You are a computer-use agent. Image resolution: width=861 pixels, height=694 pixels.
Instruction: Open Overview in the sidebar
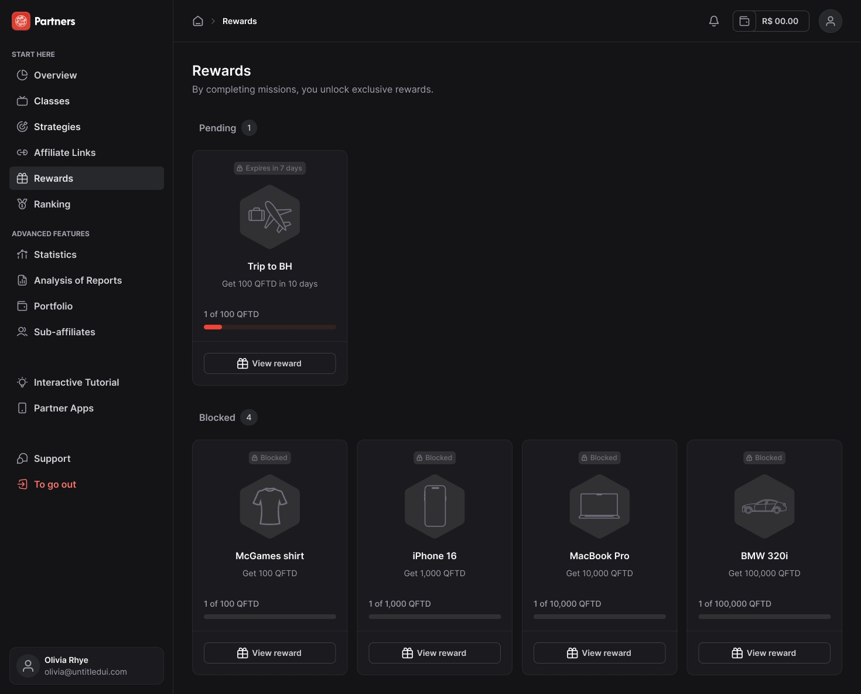(55, 75)
